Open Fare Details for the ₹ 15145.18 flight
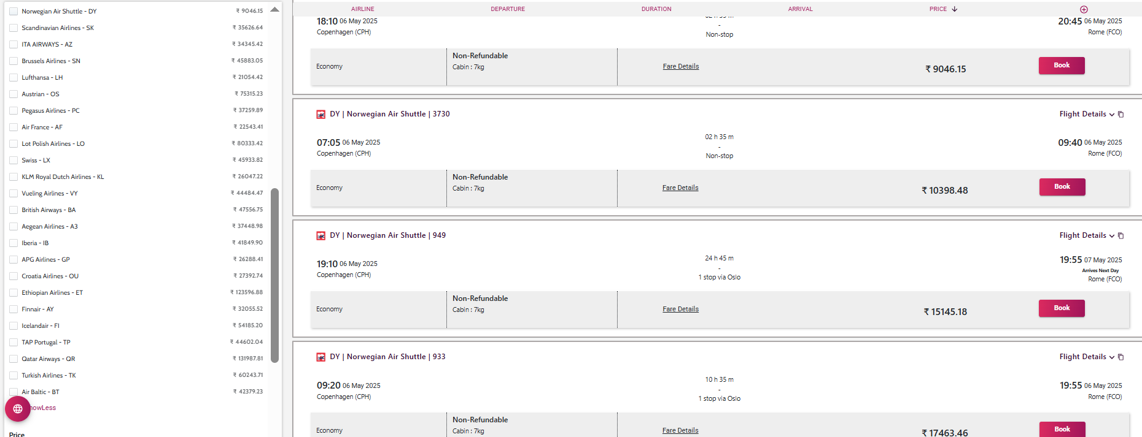 (x=680, y=310)
